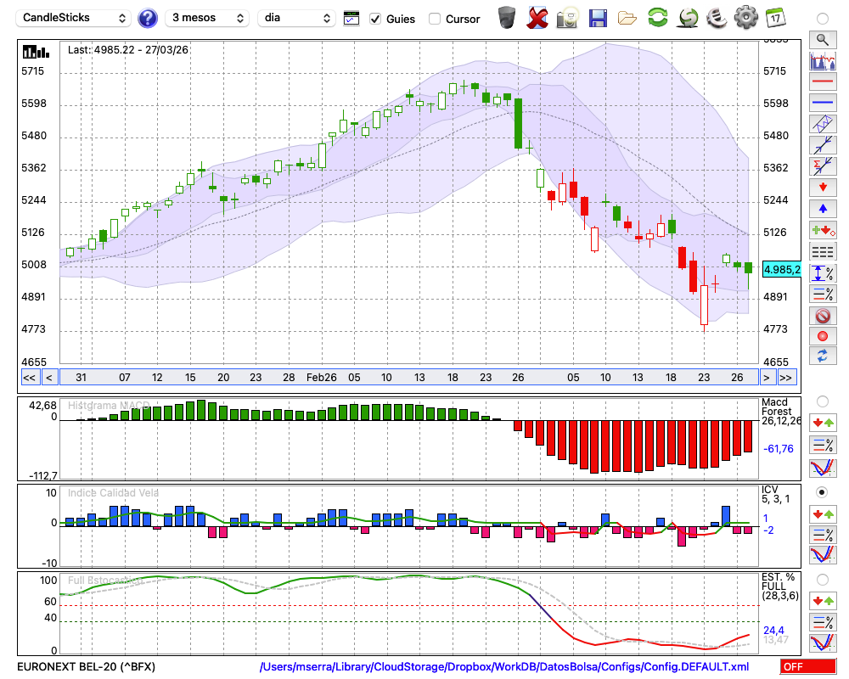The image size is (849, 679).
Task: Click the >> jump to end button
Action: [x=786, y=378]
